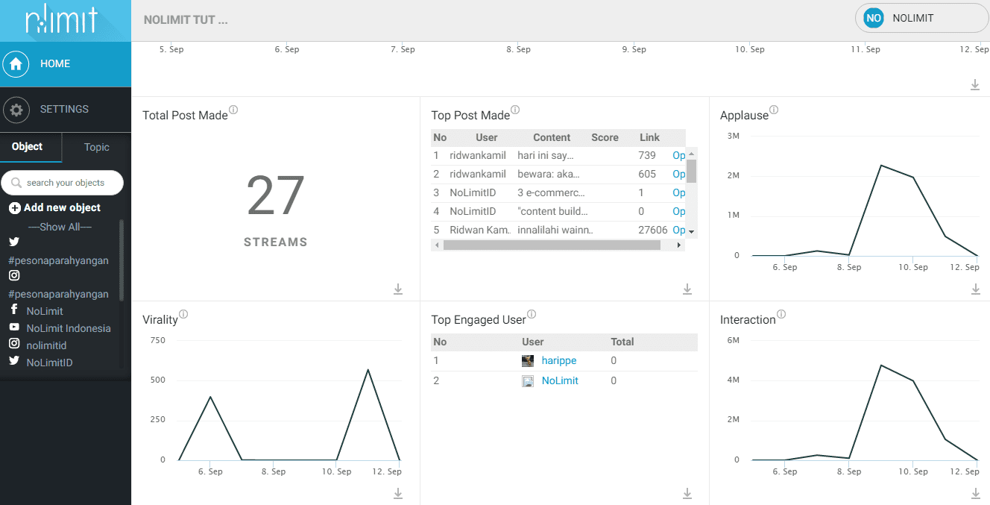This screenshot has height=505, width=990.
Task: Go to HOME in sidebar
Action: pyautogui.click(x=66, y=64)
